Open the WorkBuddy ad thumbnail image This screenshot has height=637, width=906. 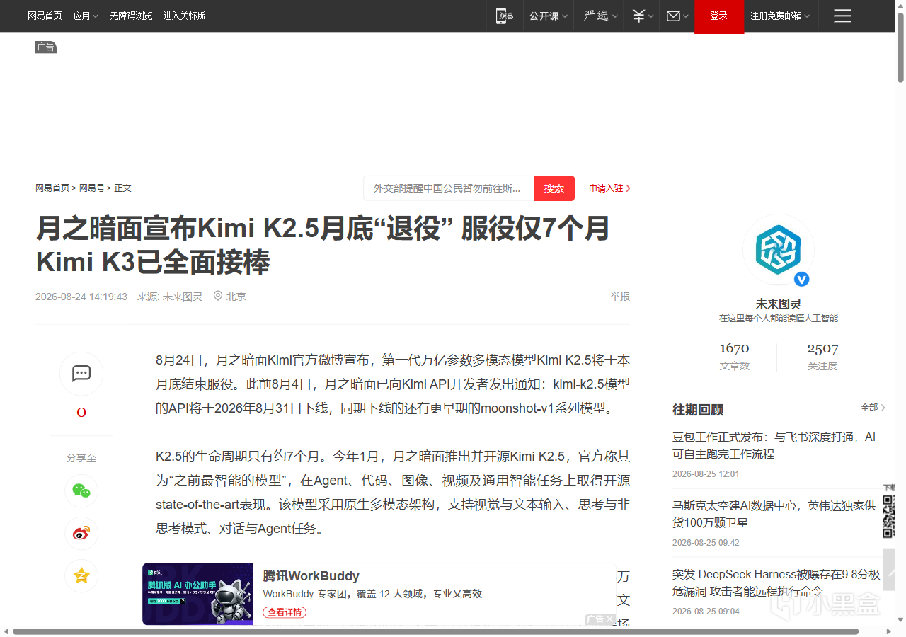pyautogui.click(x=198, y=594)
